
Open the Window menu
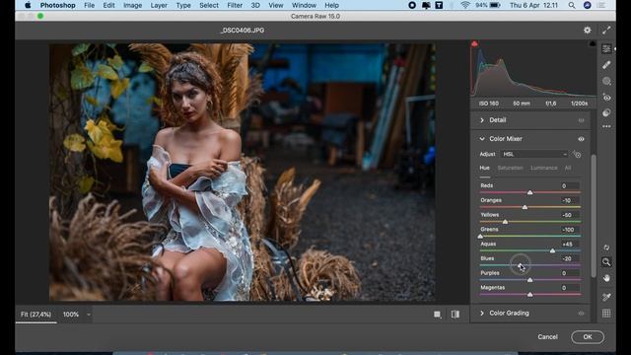click(304, 5)
